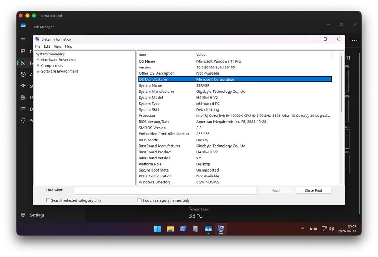The height and width of the screenshot is (257, 378).
Task: Switch to System Information taskbar icon
Action: (220, 228)
